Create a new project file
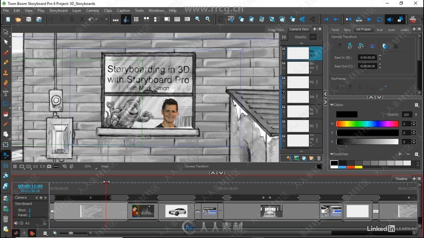Image resolution: width=424 pixels, height=238 pixels. [x=8, y=20]
